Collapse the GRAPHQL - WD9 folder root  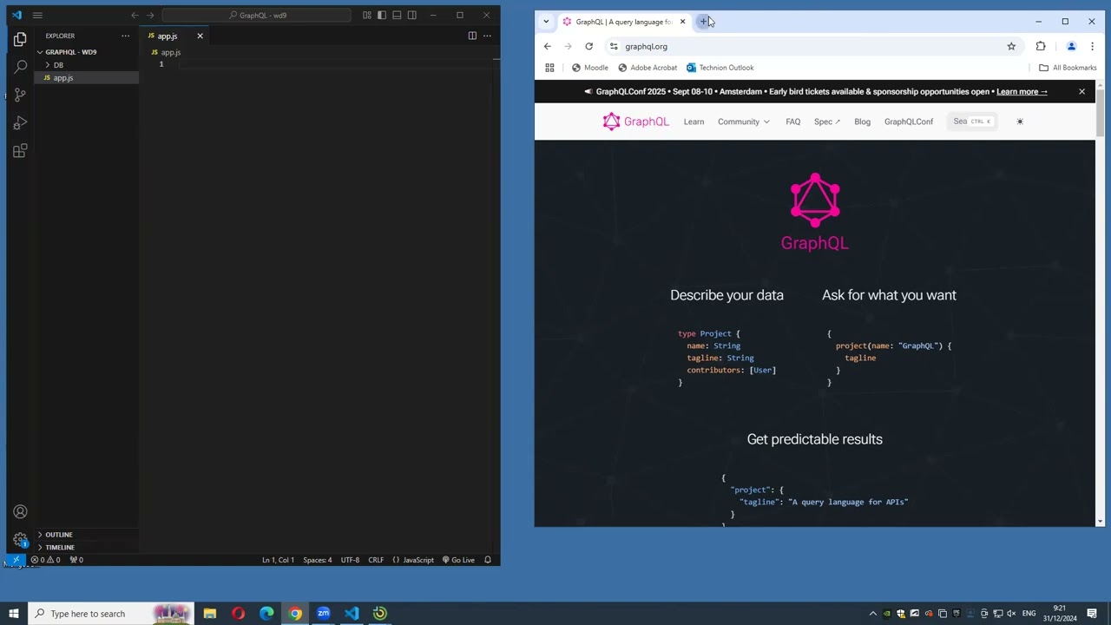tap(69, 52)
